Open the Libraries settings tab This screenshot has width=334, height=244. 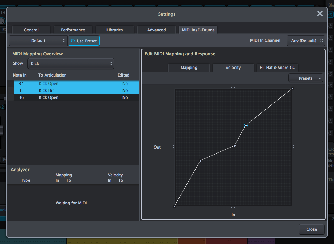[114, 30]
